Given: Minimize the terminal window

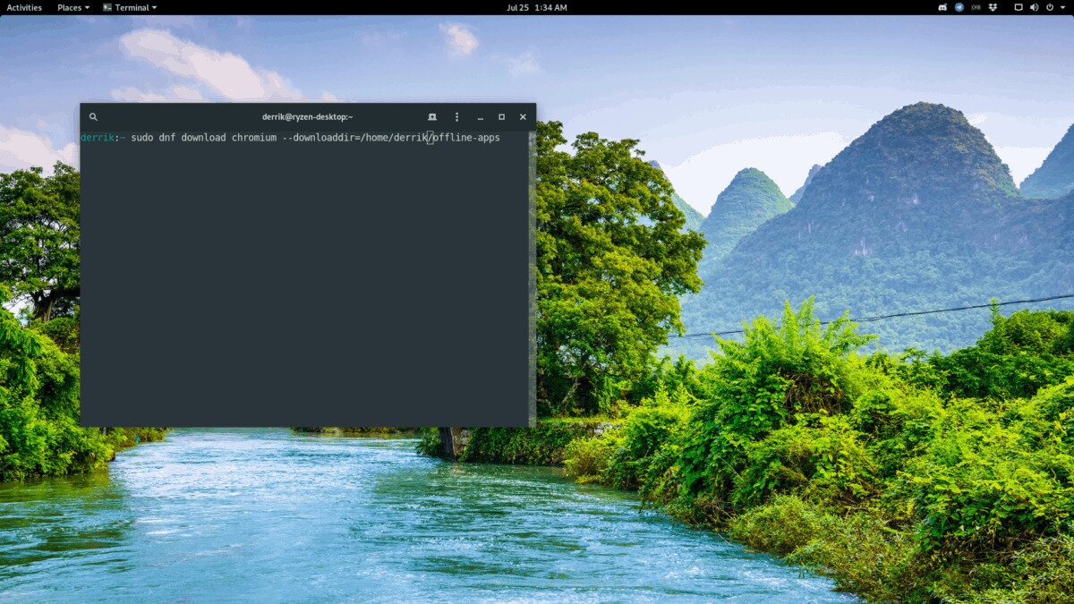Looking at the screenshot, I should (481, 116).
